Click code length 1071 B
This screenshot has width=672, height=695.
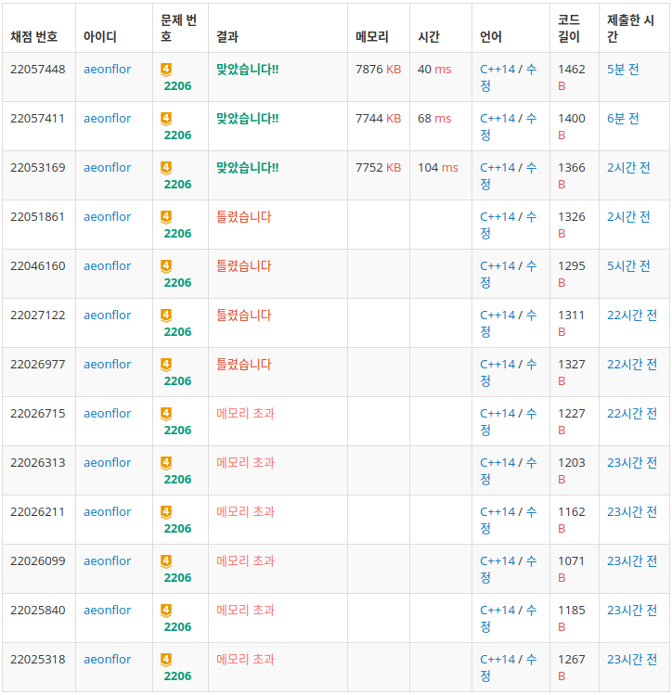(x=572, y=570)
